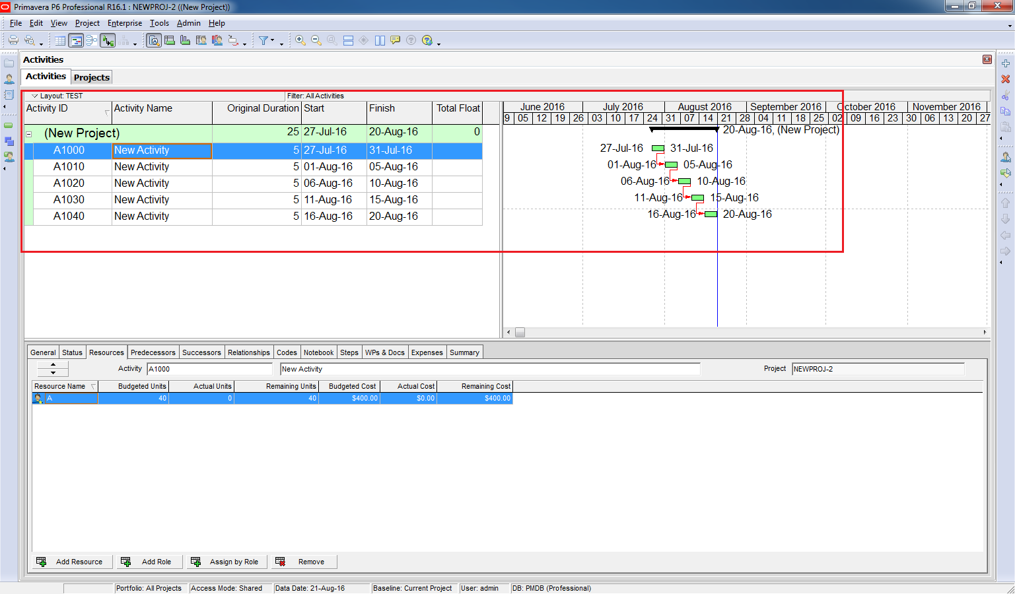Open the Successors tab
Viewport: 1015px width, 594px height.
(x=201, y=352)
